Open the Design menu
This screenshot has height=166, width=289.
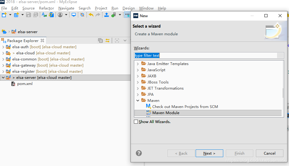pyautogui.click(x=129, y=8)
